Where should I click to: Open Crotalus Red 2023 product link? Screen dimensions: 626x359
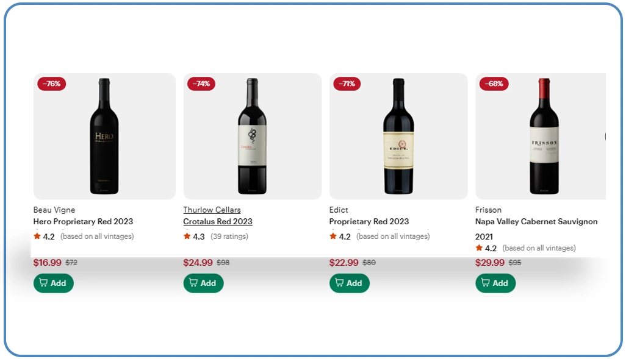(218, 221)
